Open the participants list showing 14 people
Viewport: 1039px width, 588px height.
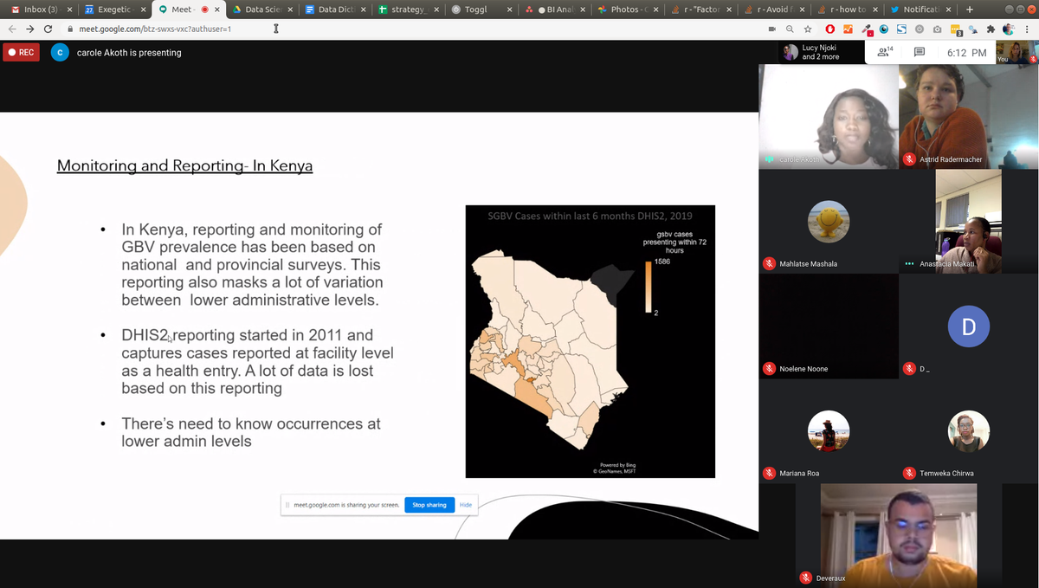[883, 52]
